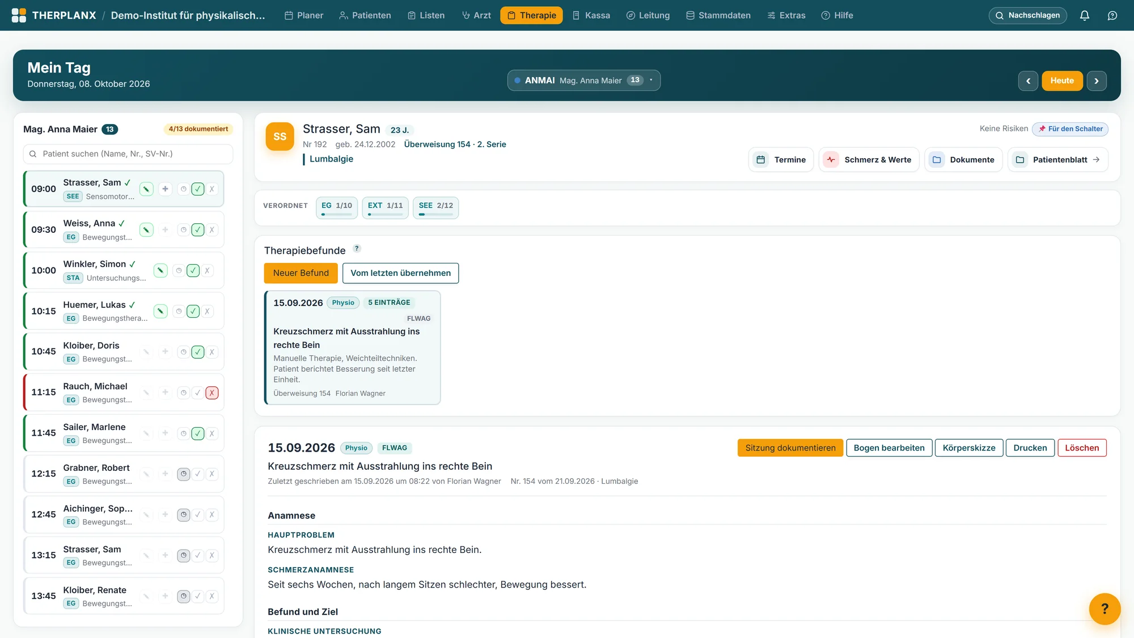Click the help question mark beside Therapiebefunde
The image size is (1134, 638).
point(357,248)
